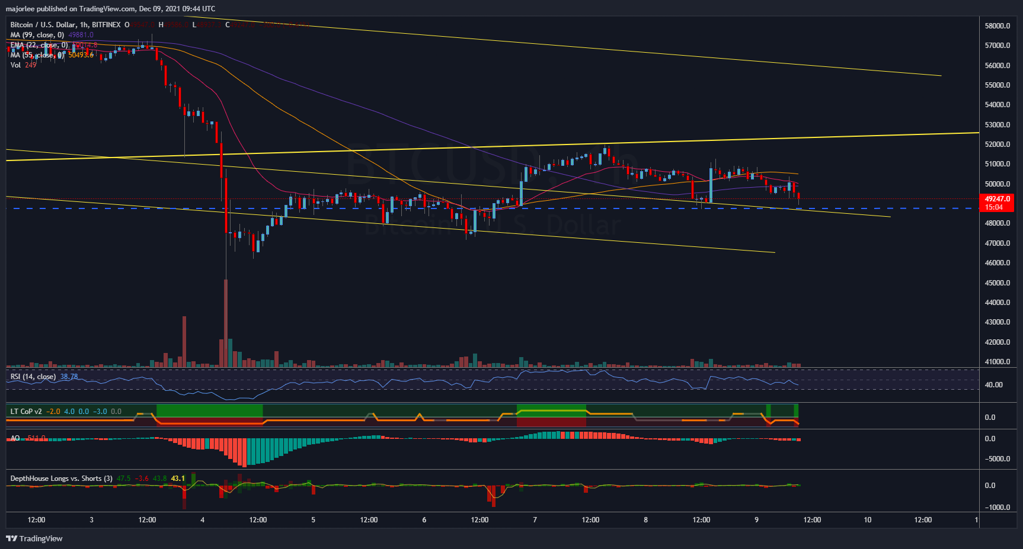Click the date label 5 on time axis

(313, 520)
